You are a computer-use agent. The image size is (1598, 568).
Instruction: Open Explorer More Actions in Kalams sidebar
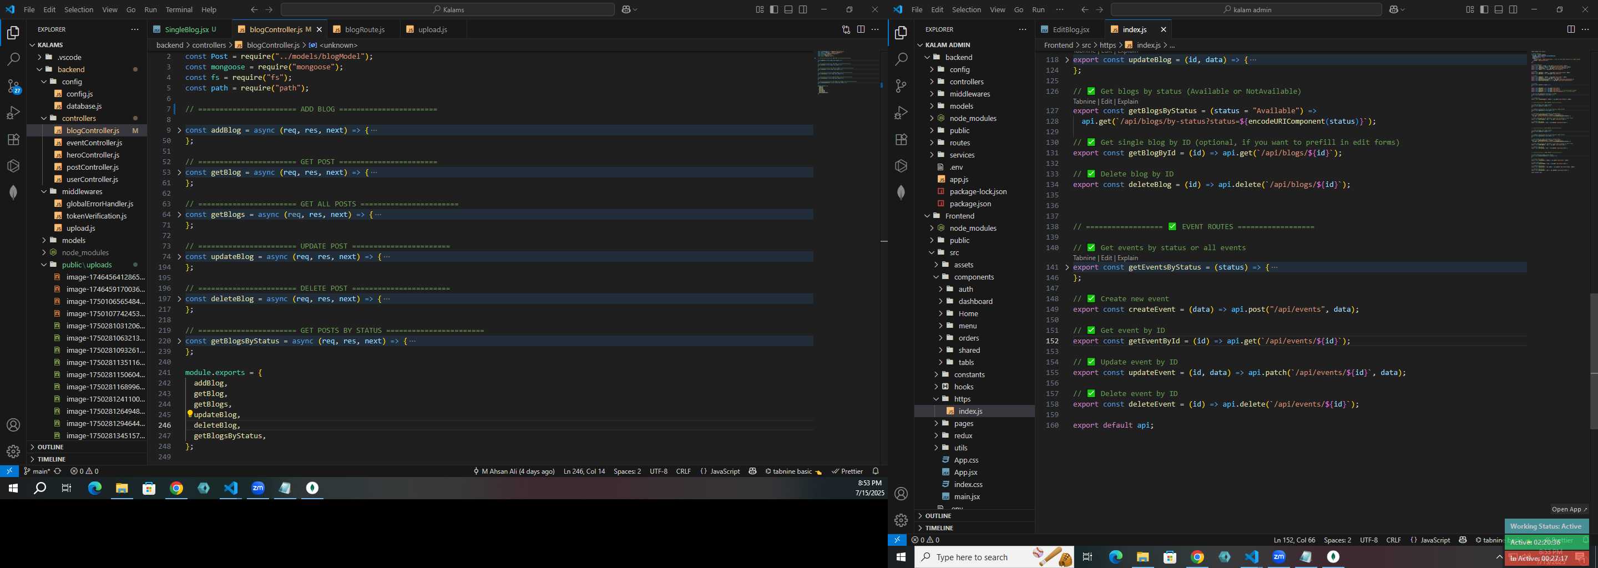point(135,29)
